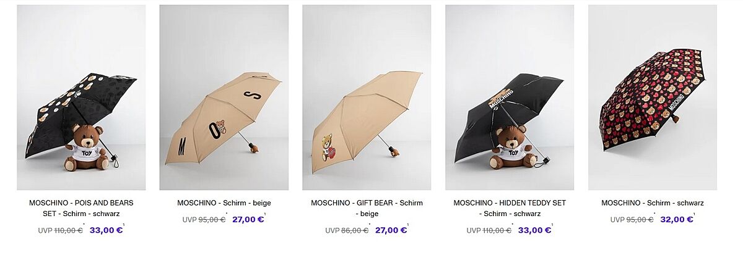
Task: Click the UVP 95,00 € beside the 27,00 € price
Action: coord(204,219)
